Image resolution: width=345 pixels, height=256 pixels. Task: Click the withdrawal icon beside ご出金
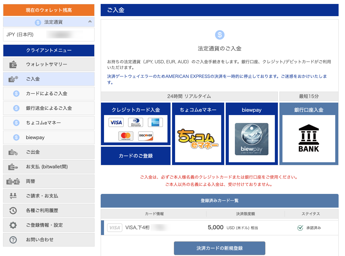click(x=13, y=152)
